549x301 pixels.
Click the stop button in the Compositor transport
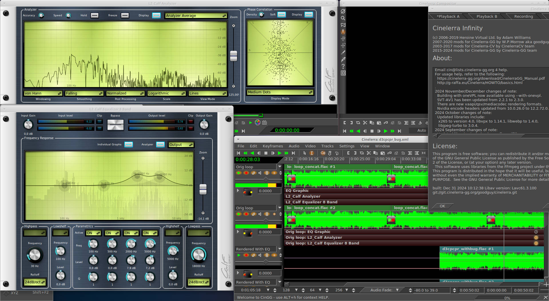point(372,131)
